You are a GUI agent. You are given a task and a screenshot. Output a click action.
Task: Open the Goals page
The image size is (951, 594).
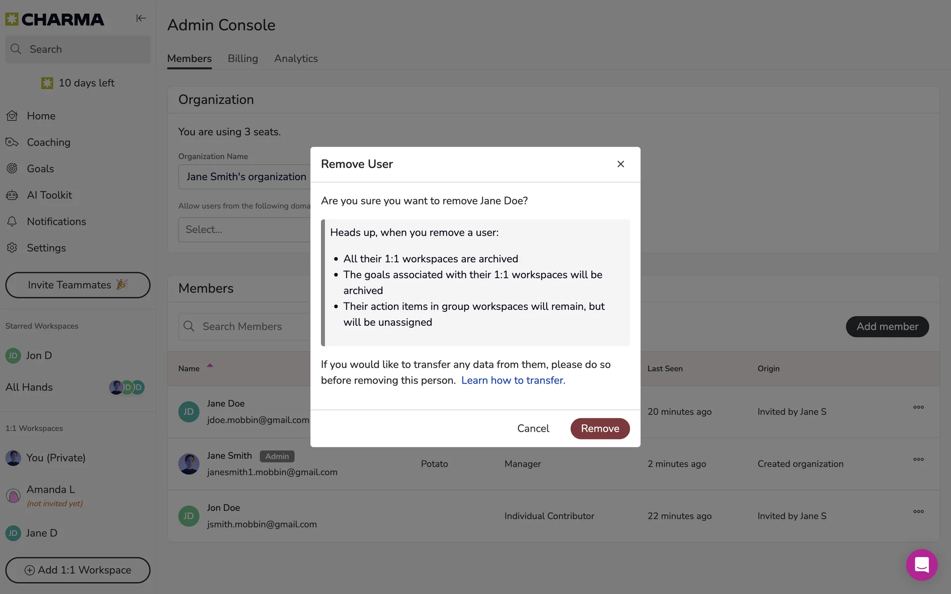pyautogui.click(x=40, y=169)
